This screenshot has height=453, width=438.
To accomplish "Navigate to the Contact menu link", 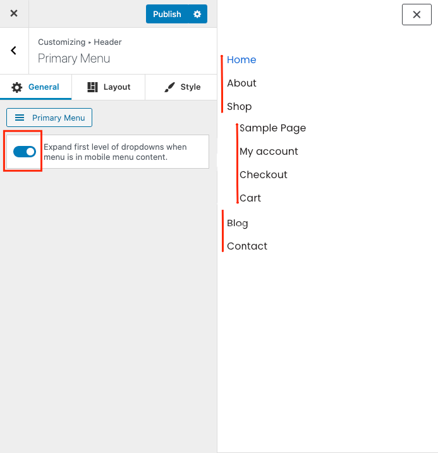I will (x=247, y=246).
